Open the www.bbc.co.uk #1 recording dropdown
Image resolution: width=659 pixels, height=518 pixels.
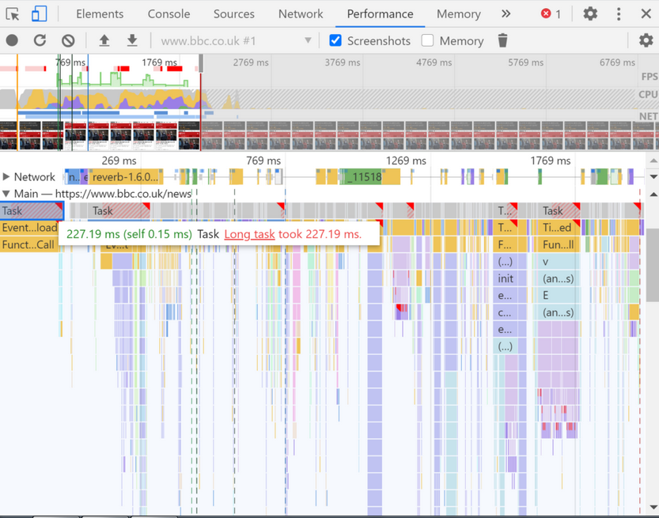(236, 41)
